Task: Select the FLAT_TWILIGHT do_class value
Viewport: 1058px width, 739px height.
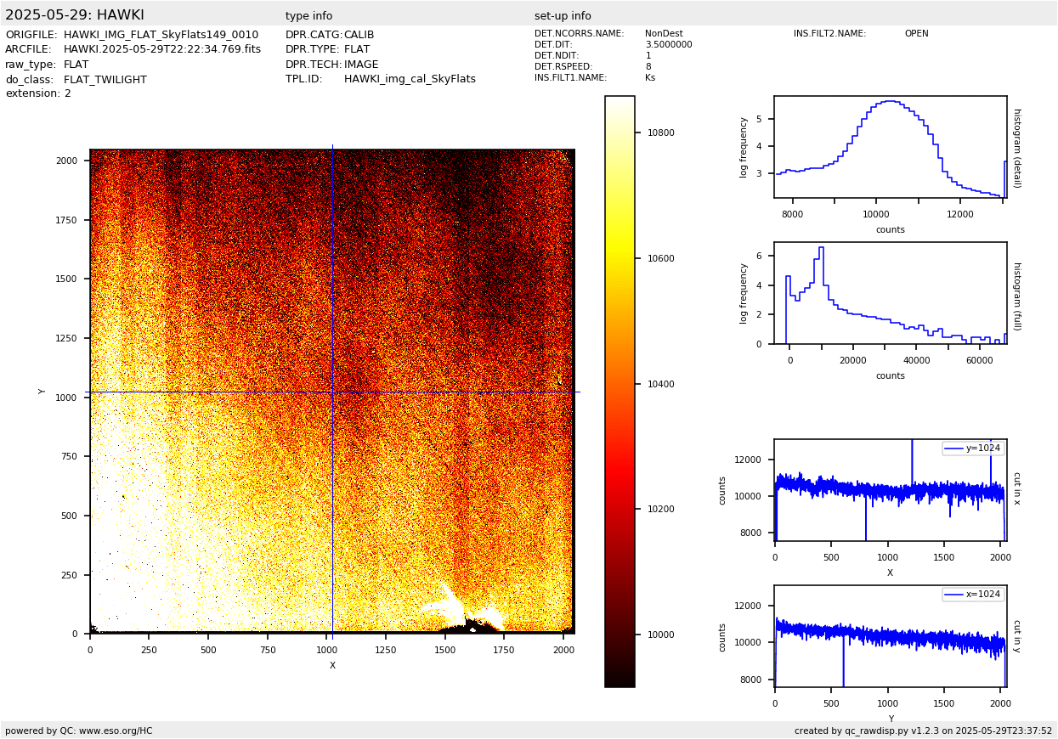Action: coord(105,80)
